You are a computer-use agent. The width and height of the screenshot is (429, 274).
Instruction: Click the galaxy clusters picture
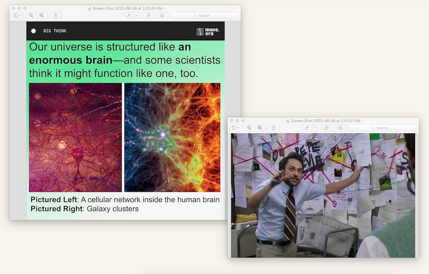point(172,137)
